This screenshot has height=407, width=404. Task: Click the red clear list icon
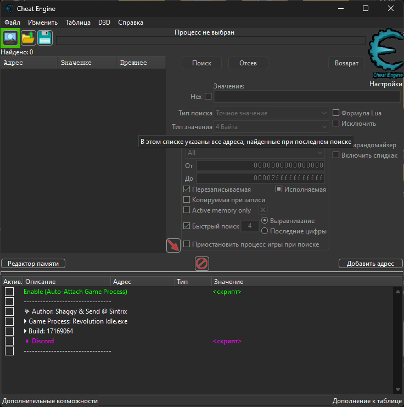click(202, 264)
